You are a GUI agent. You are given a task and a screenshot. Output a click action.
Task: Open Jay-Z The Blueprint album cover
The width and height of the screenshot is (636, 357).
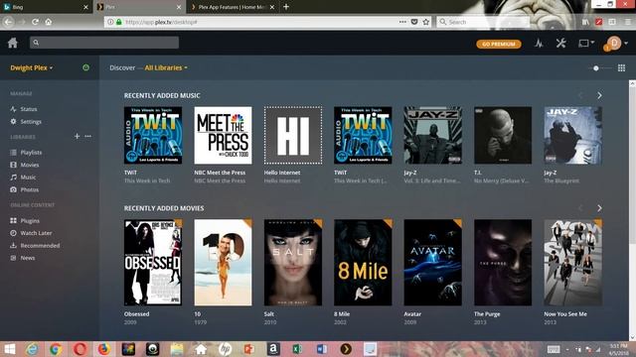[572, 135]
